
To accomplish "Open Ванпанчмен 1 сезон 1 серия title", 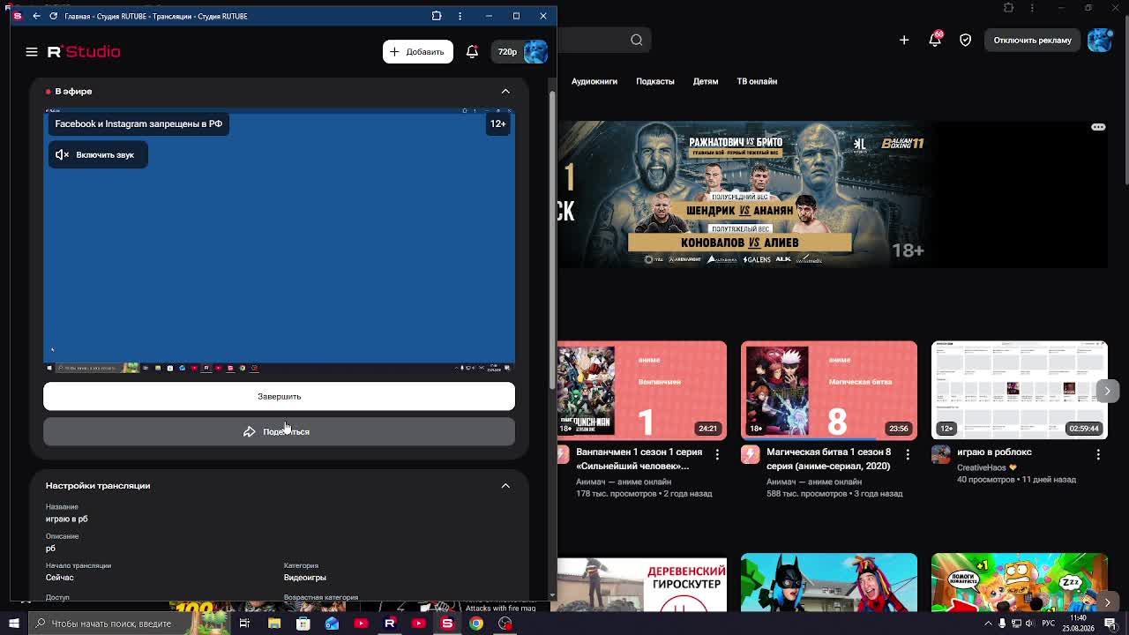I will (639, 459).
